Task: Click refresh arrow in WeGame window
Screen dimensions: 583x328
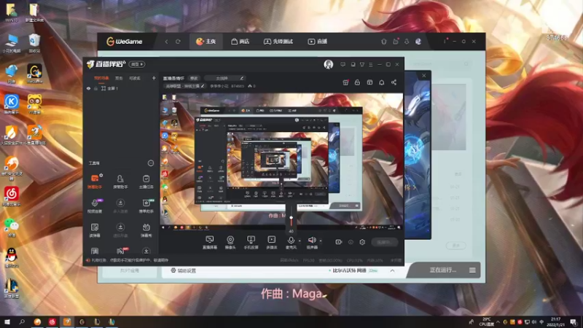Action: (178, 42)
